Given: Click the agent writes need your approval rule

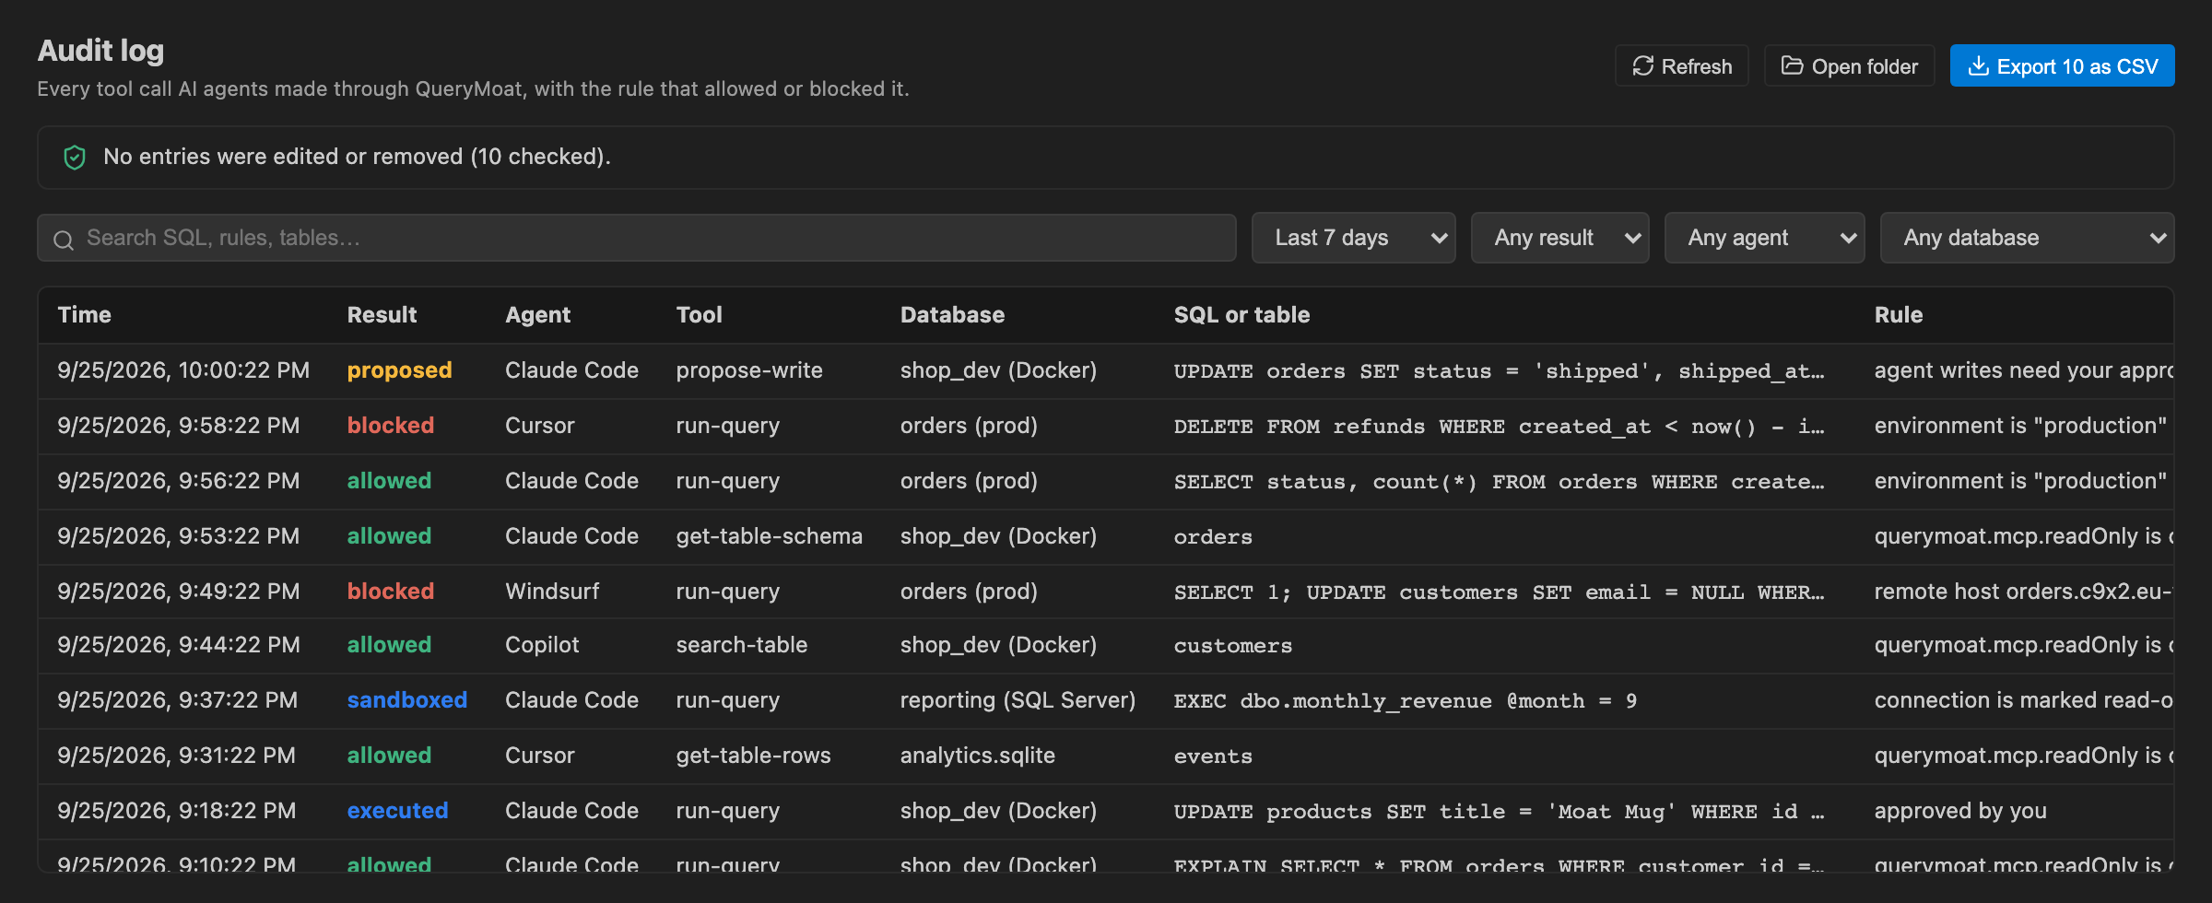Looking at the screenshot, I should click(2023, 370).
